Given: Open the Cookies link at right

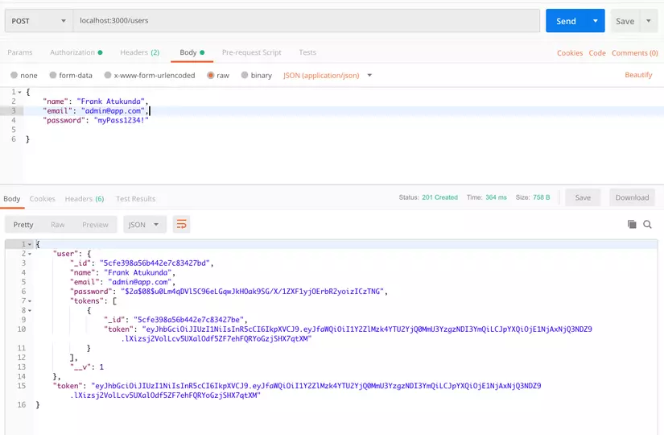Looking at the screenshot, I should point(570,53).
